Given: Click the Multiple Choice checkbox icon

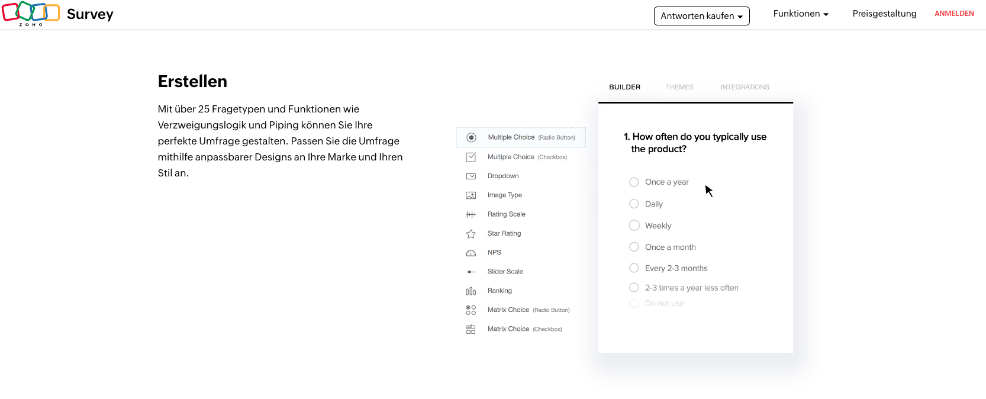Looking at the screenshot, I should (x=471, y=157).
